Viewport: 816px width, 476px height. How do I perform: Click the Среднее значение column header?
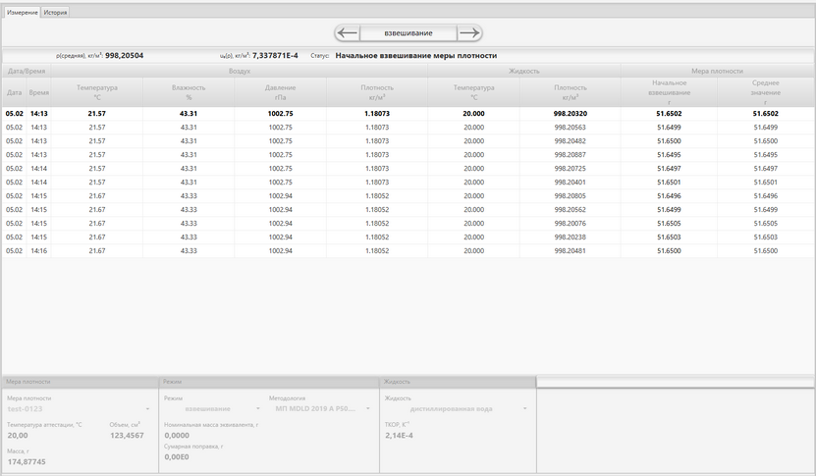tap(766, 92)
